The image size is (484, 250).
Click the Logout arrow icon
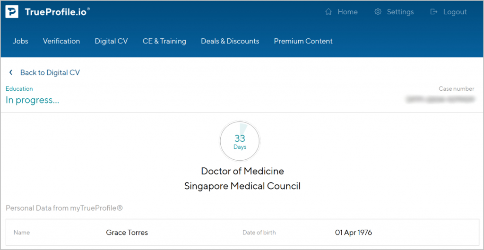pos(434,12)
